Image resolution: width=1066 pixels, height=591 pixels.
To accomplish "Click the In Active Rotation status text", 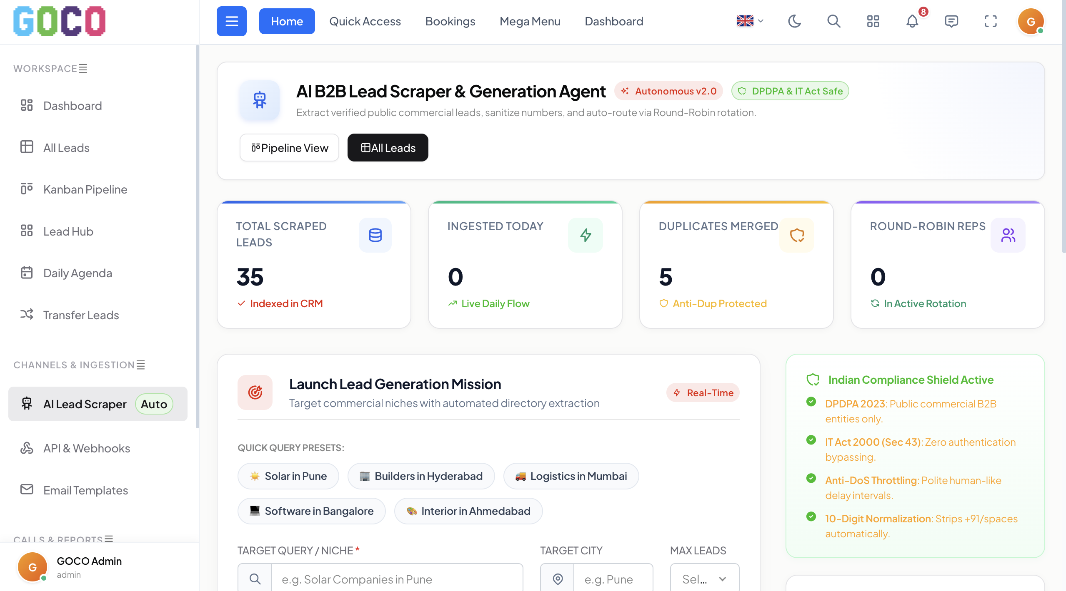I will point(925,303).
